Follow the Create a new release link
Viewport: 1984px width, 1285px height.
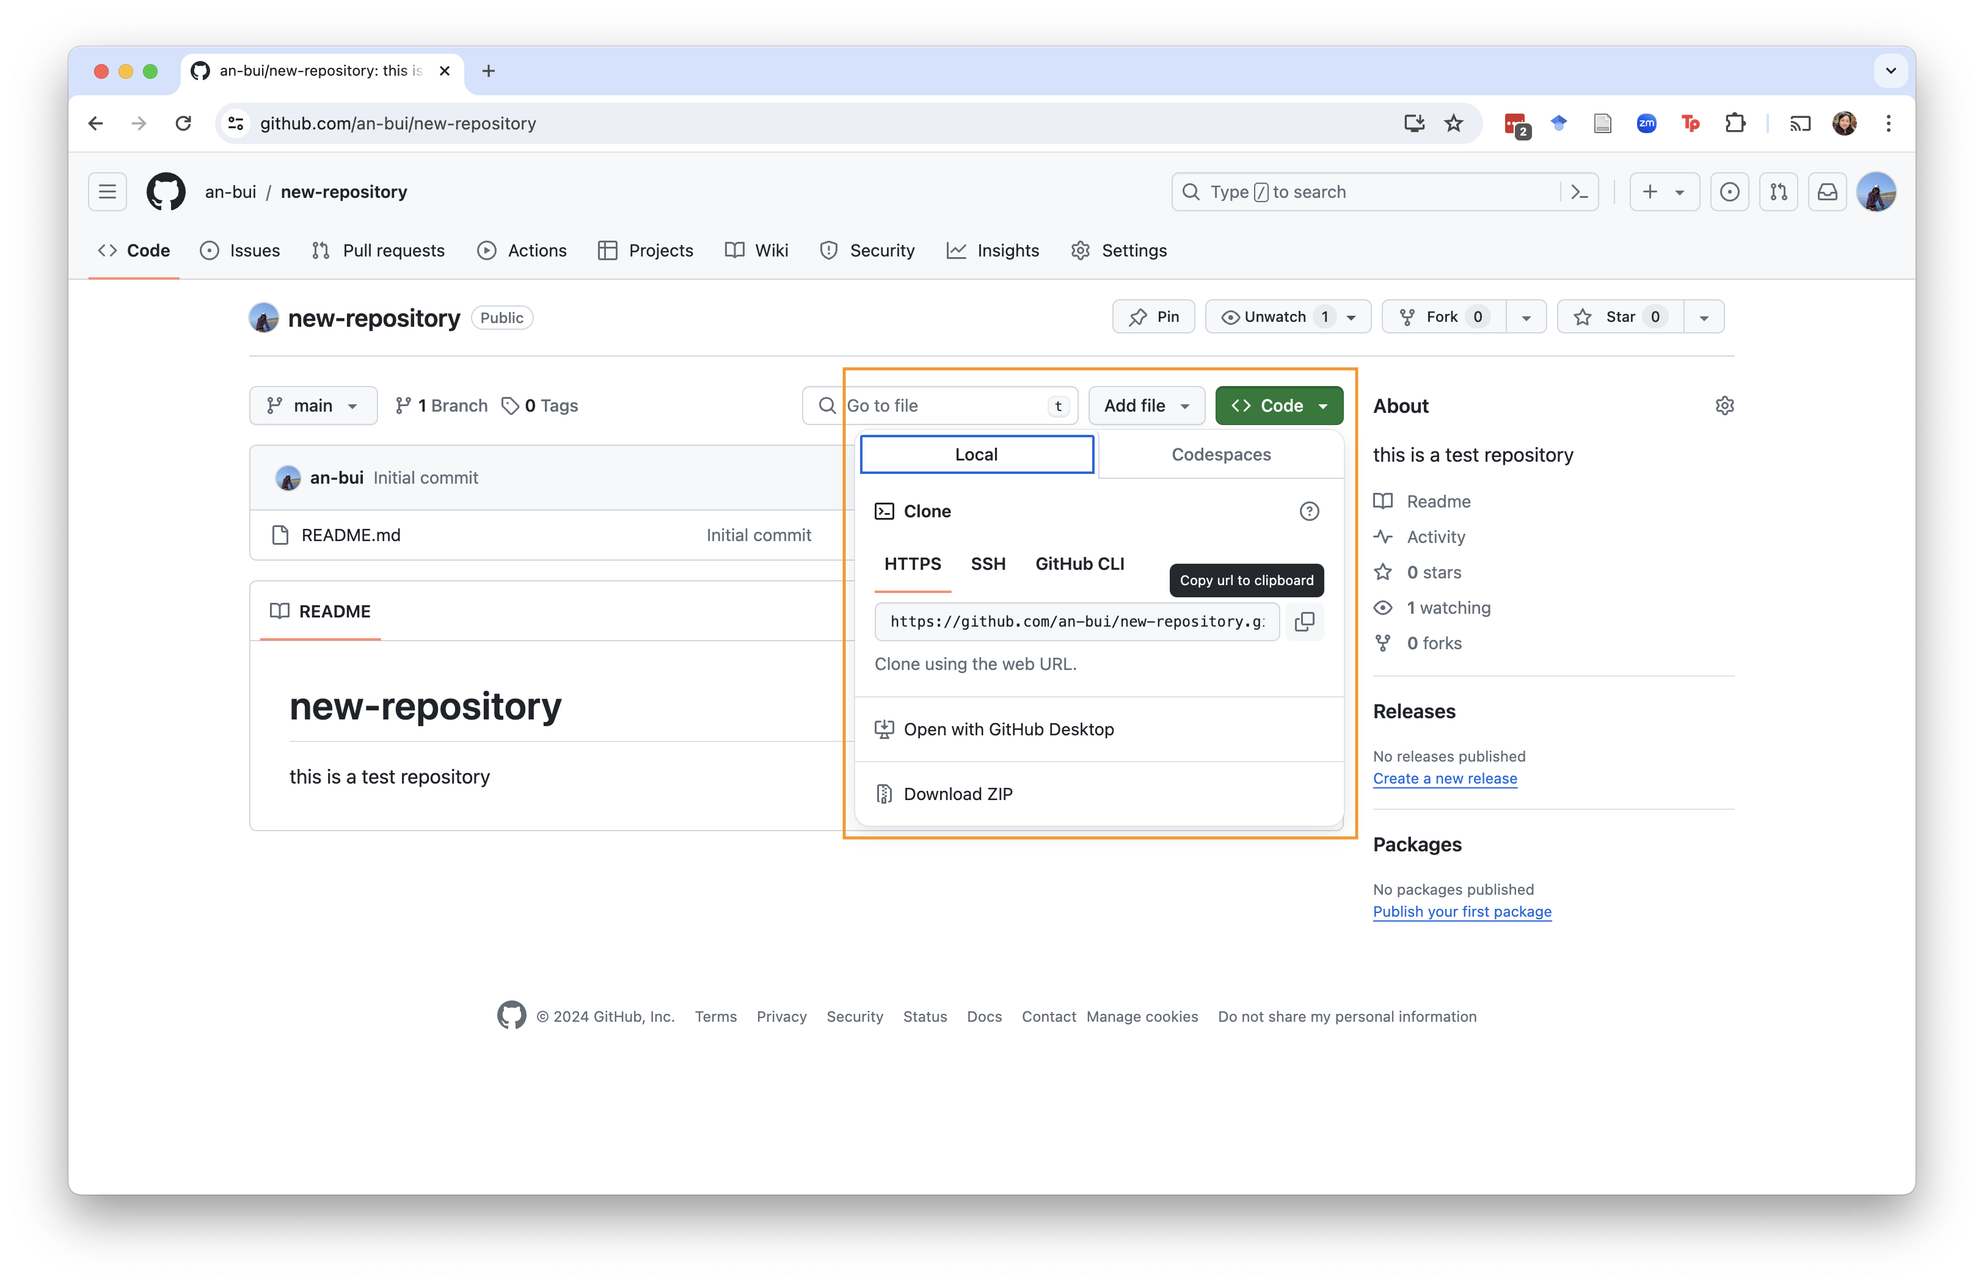(1445, 779)
